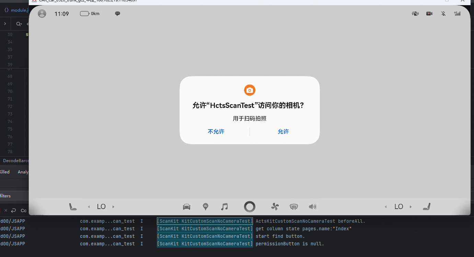
Task: Open the left seat adjustment icon
Action: [x=73, y=207]
